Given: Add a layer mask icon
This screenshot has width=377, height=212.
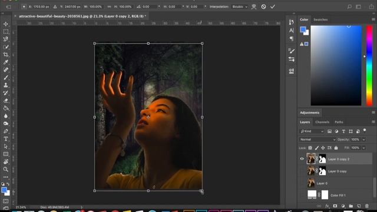Looking at the screenshot, I should point(335,206).
